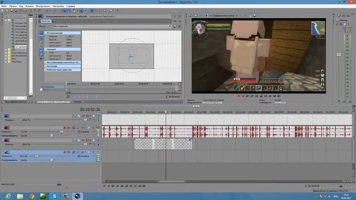Create a new project from the toolbar
The image size is (356, 200).
pos(2,11)
